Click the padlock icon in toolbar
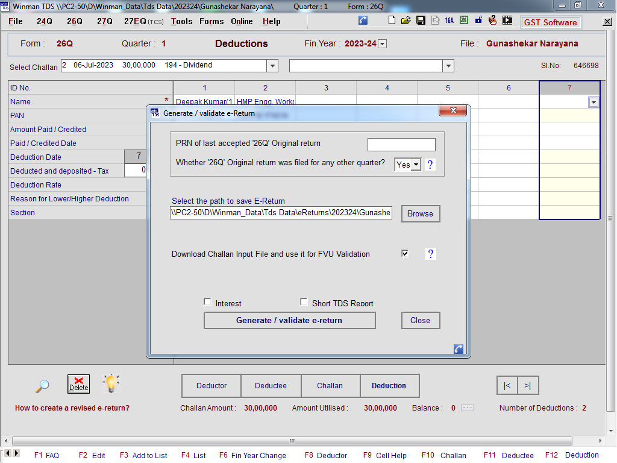This screenshot has width=617, height=463. click(x=478, y=20)
